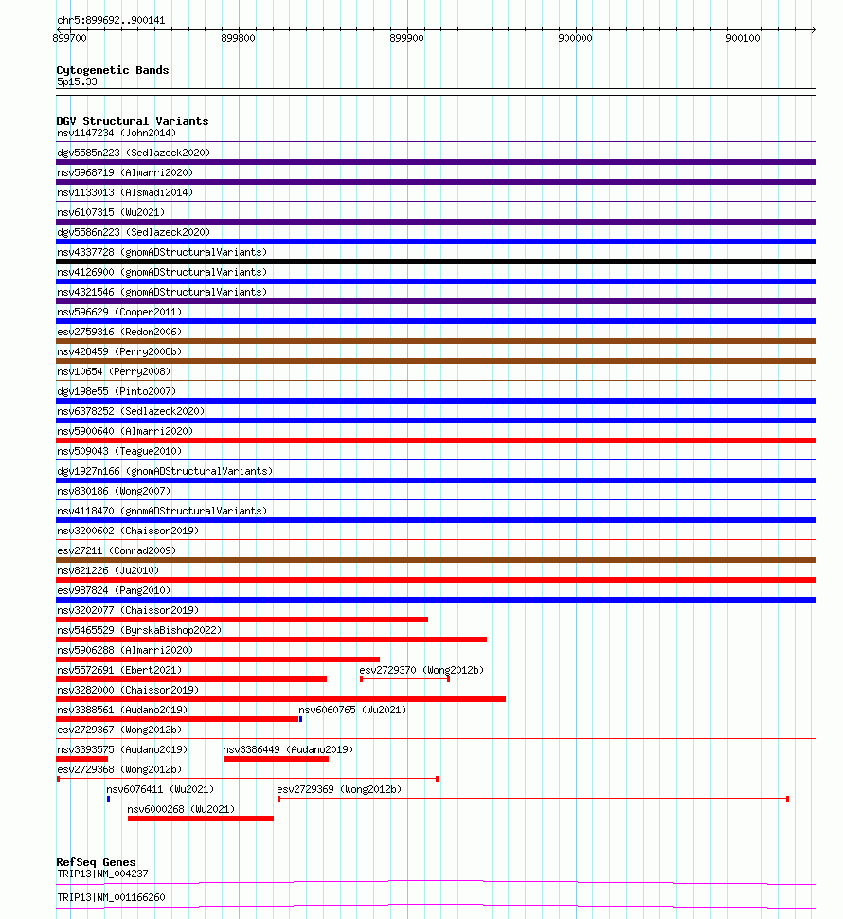The height and width of the screenshot is (919, 843).
Task: Click the esv2729369 thin red span line
Action: tap(533, 800)
